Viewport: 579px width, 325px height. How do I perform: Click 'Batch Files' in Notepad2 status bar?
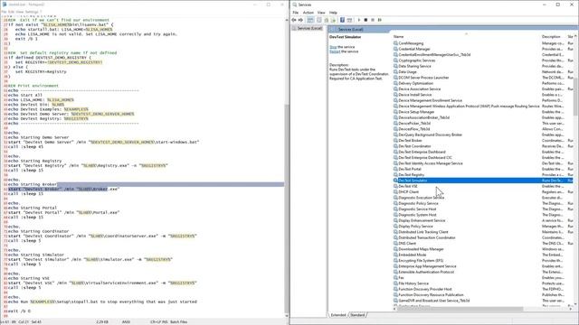179,322
